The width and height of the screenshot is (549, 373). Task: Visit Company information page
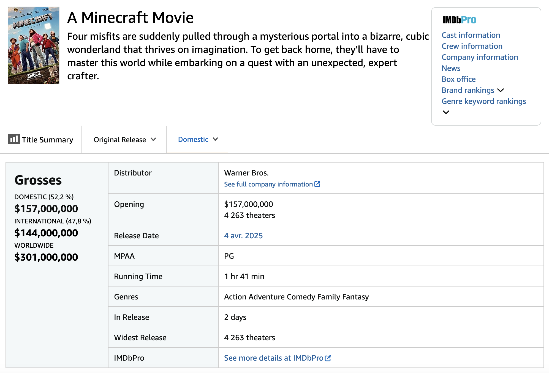pos(480,57)
